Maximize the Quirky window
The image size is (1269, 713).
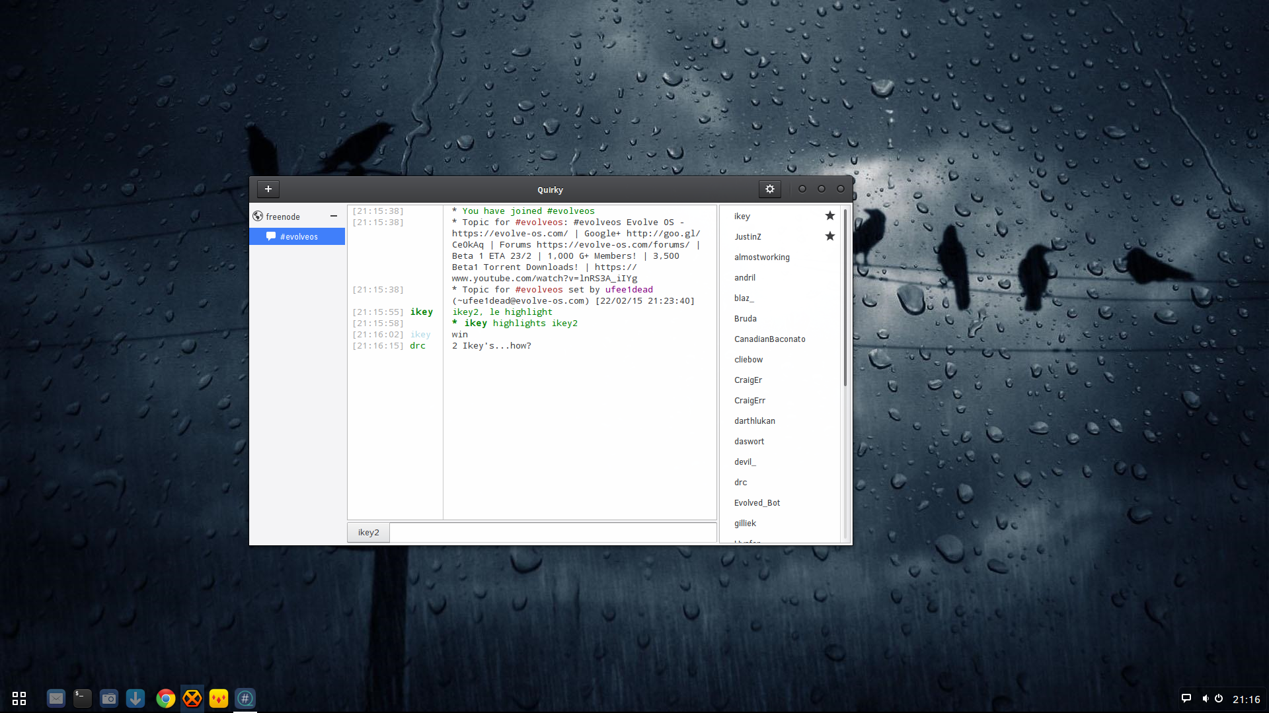point(822,189)
